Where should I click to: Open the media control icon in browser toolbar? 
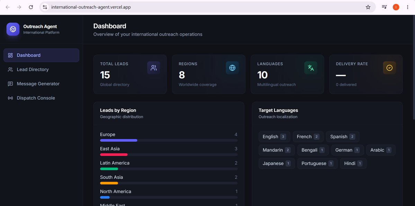(x=384, y=7)
